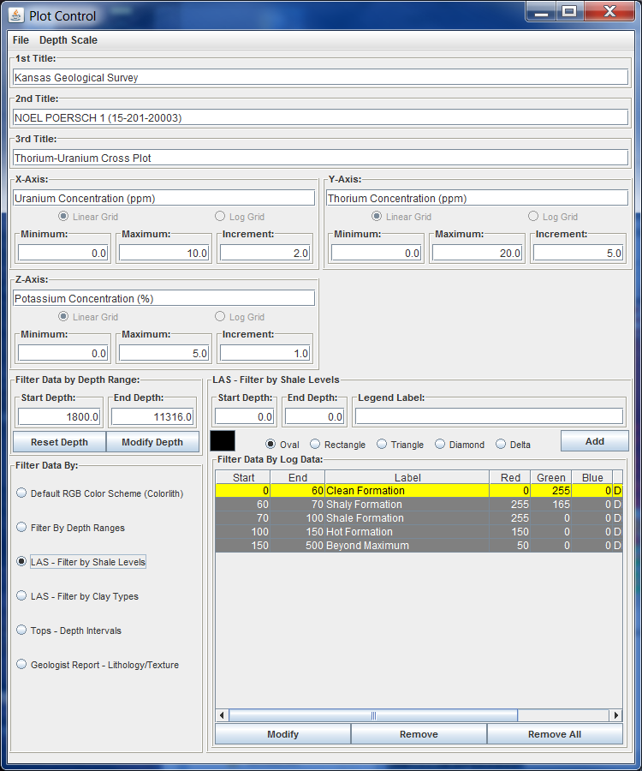Click Z-Axis Increment field showing 1.0

tap(265, 353)
